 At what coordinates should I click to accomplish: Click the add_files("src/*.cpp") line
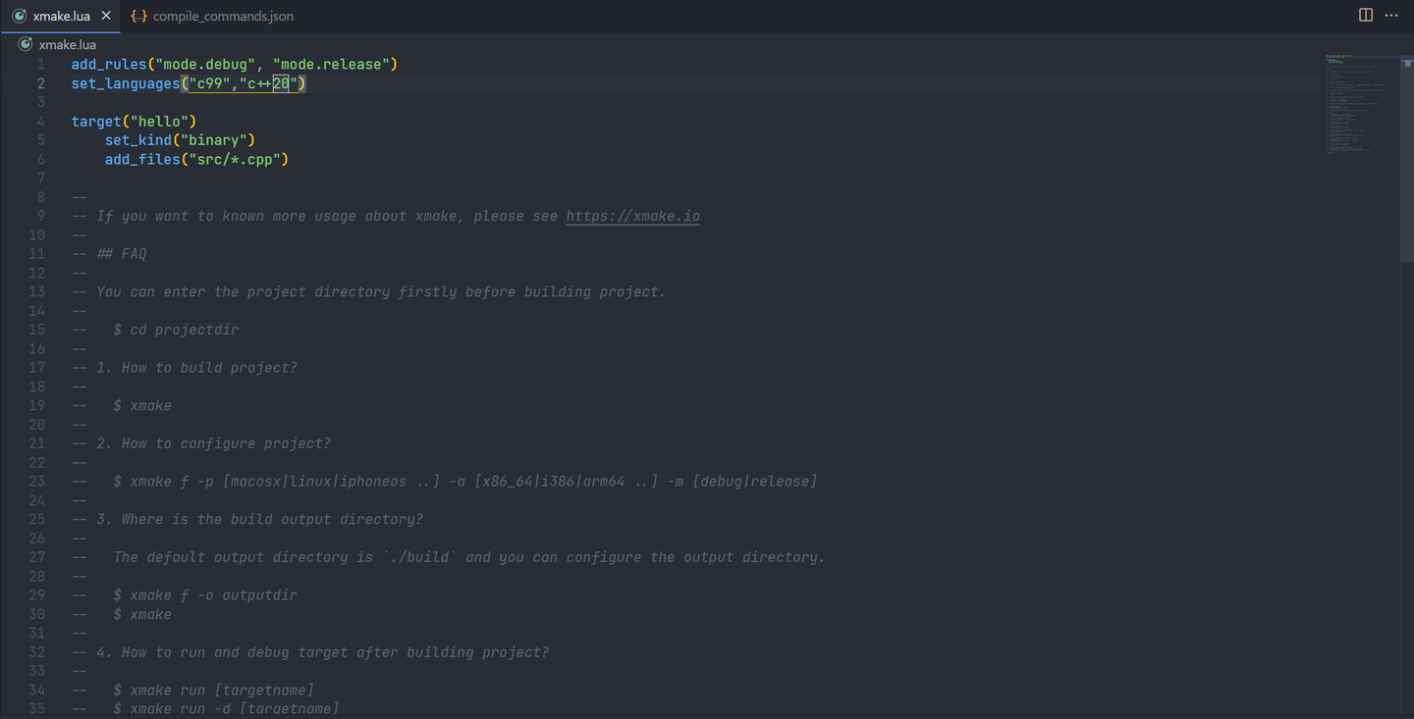(x=196, y=159)
